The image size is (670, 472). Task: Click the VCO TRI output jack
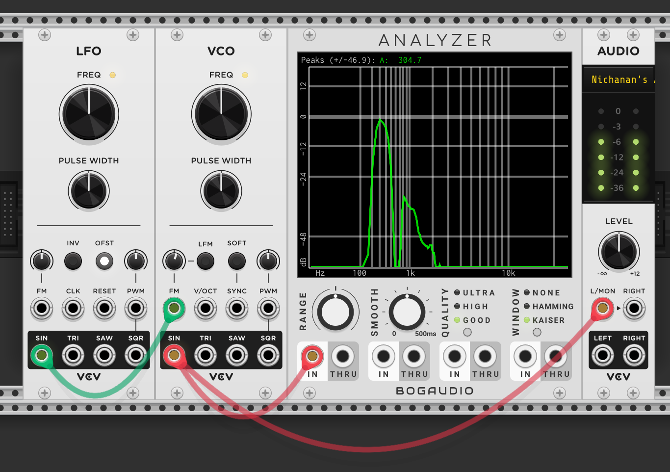[206, 355]
